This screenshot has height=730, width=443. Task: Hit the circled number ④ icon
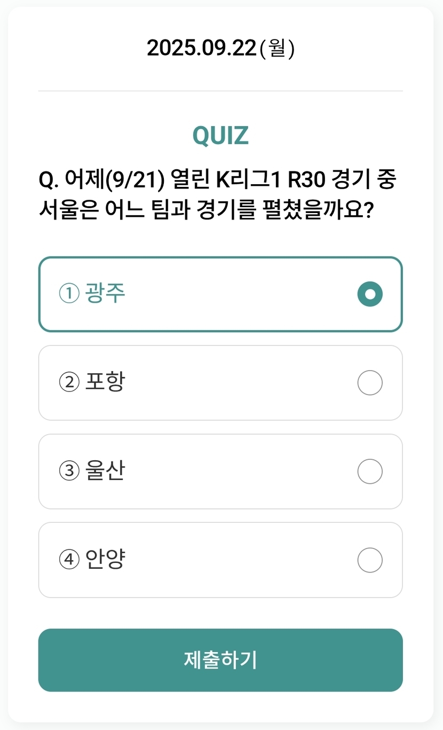coord(69,560)
